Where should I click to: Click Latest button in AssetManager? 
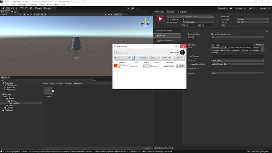pyautogui.click(x=143, y=58)
